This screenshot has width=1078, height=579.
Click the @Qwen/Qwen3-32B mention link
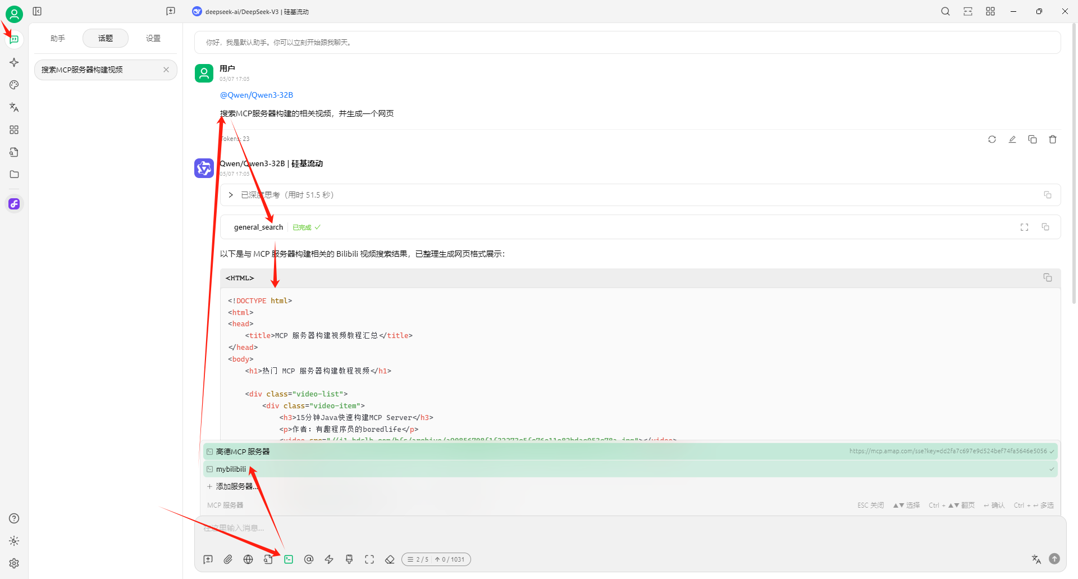pyautogui.click(x=257, y=95)
